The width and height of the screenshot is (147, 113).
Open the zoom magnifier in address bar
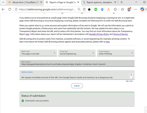(x=79, y=9)
